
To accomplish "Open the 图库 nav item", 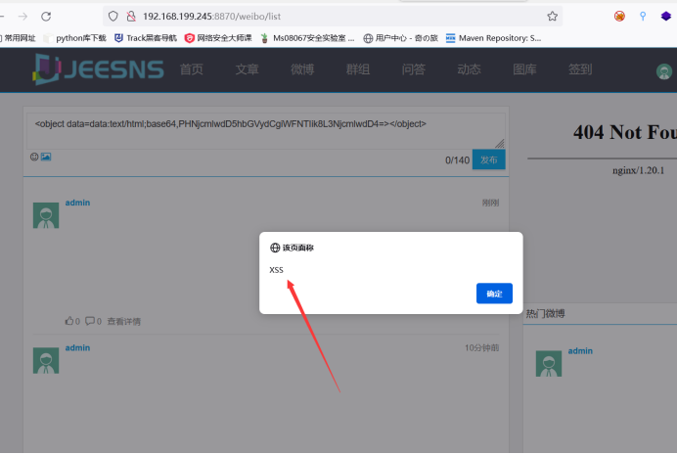I will 524,69.
